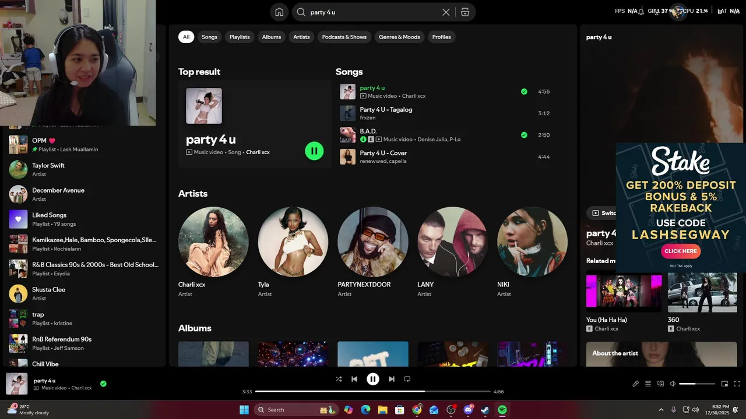Toggle shuffle in the player bar
746x419 pixels.
tap(339, 379)
